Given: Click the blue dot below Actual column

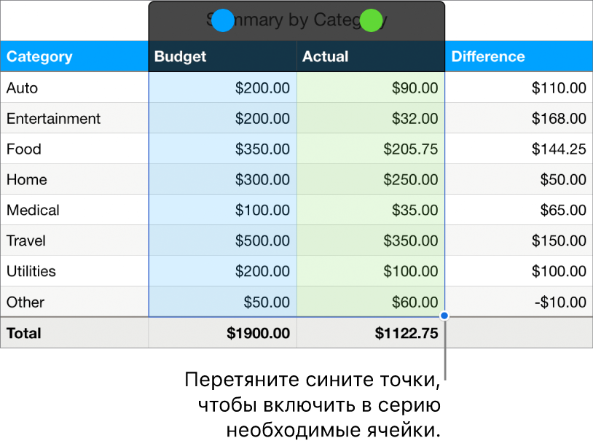Looking at the screenshot, I should [x=443, y=315].
